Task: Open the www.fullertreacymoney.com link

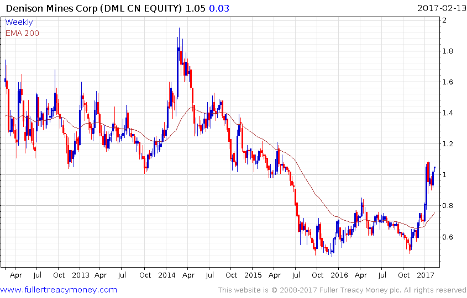Action: click(x=59, y=290)
